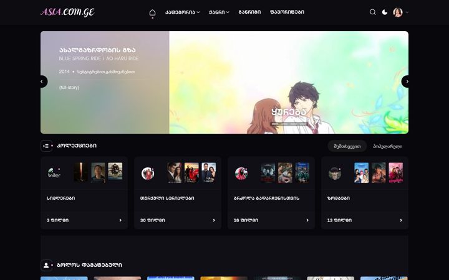Open search via magnifier icon
Screen dimensions: 449x280
[372, 12]
